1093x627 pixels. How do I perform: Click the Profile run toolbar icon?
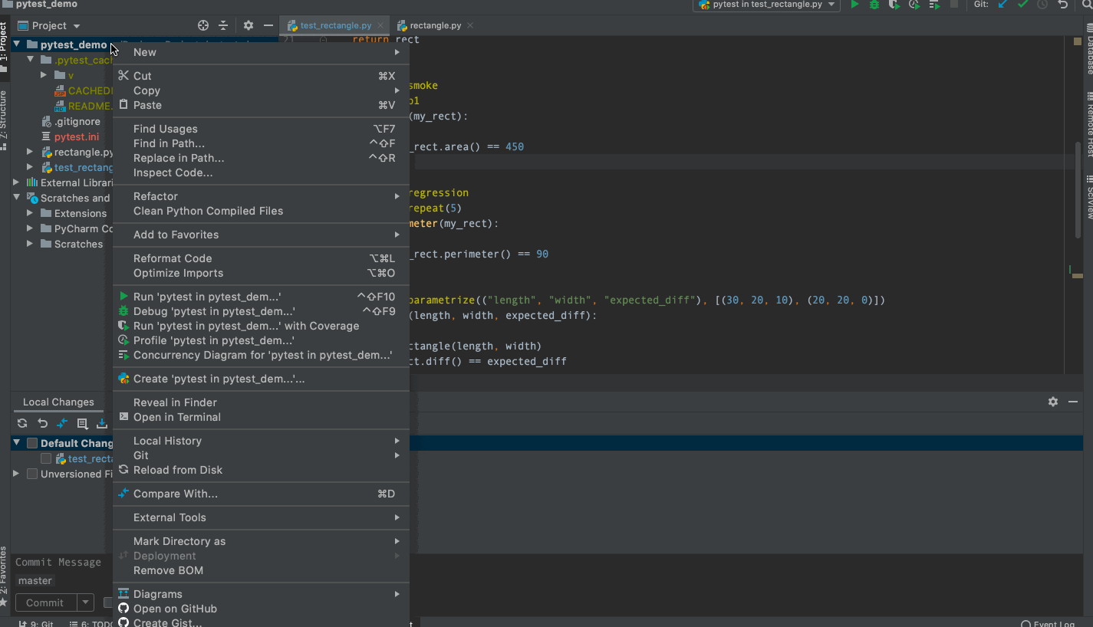point(914,5)
